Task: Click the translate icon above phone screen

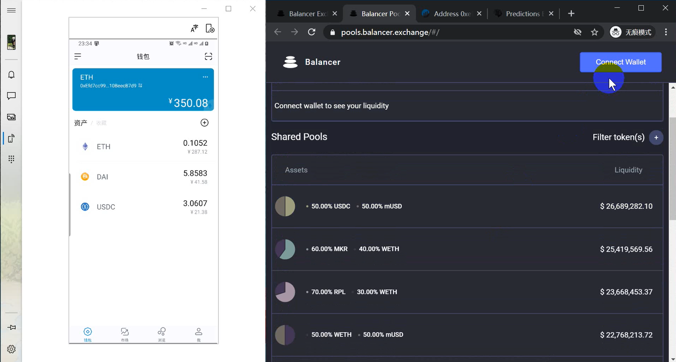Action: (x=194, y=28)
